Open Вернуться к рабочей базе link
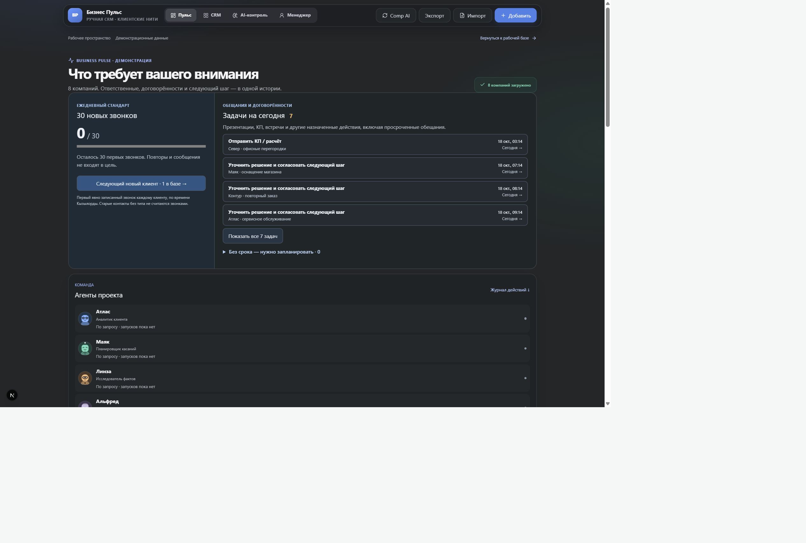Image resolution: width=806 pixels, height=543 pixels. pyautogui.click(x=508, y=38)
